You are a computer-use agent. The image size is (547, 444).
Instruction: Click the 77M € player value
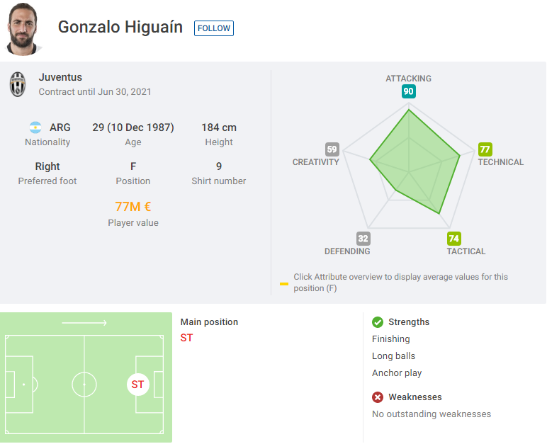coord(133,207)
